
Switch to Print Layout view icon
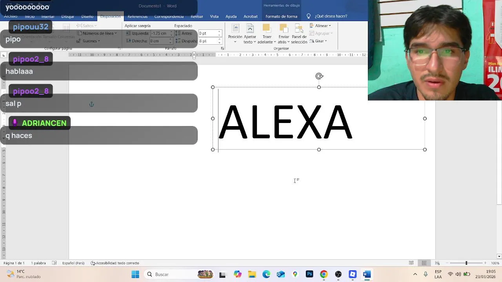424,263
